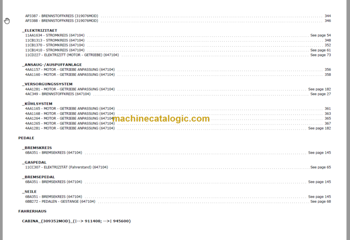Click the machinecatalogic.com watermark text
This screenshot has width=350, height=240.
[x=161, y=119]
